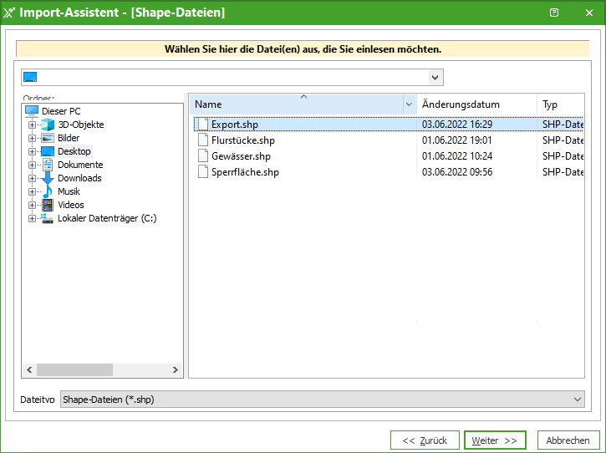Click the Bilder folder icon
The width and height of the screenshot is (606, 453).
click(48, 138)
